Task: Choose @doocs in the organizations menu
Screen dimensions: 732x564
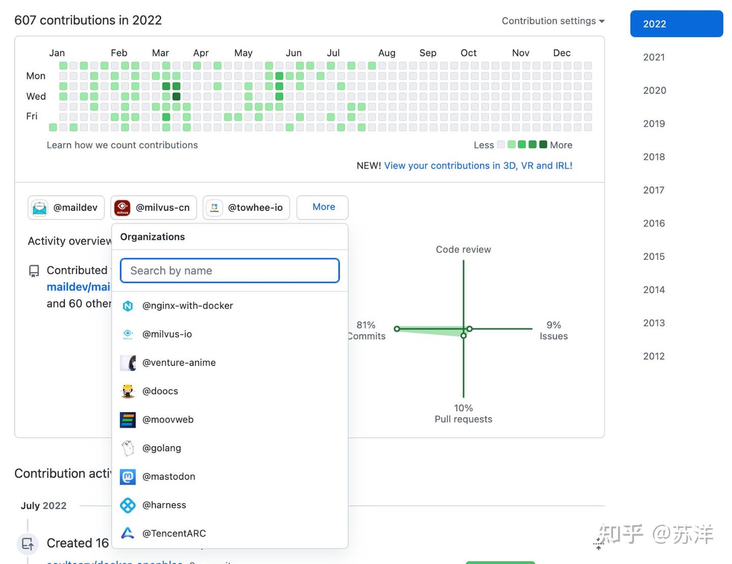Action: (230, 391)
